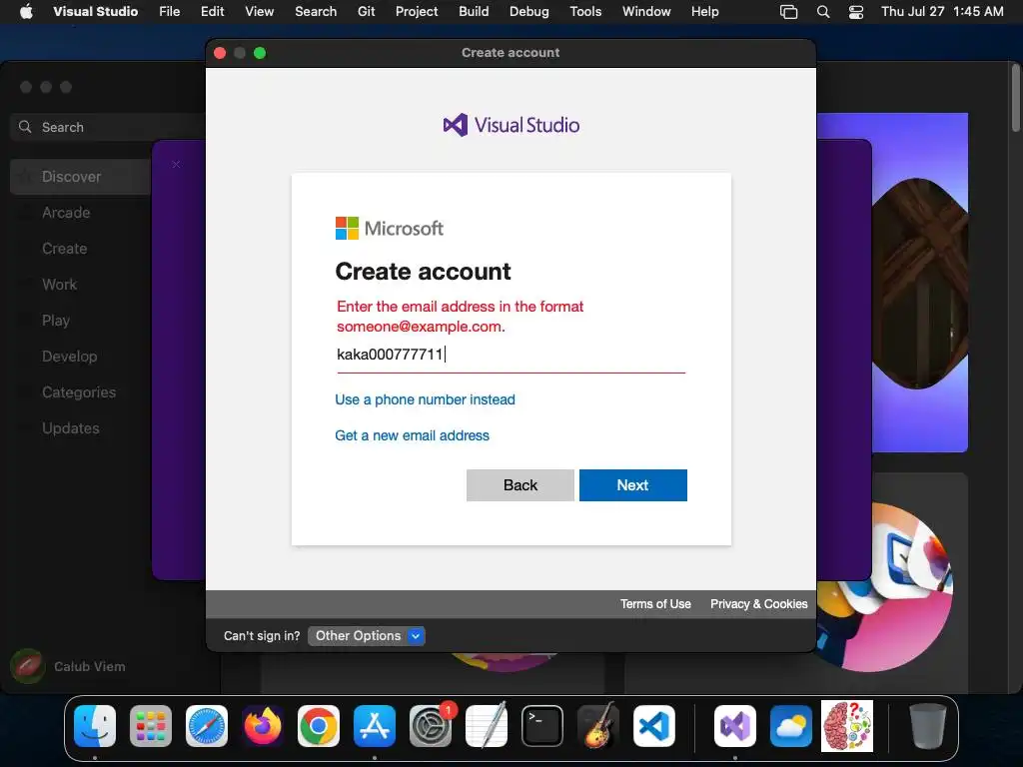This screenshot has width=1023, height=767.
Task: Click the featured artwork thumbnail in App Store
Action: coord(920,283)
